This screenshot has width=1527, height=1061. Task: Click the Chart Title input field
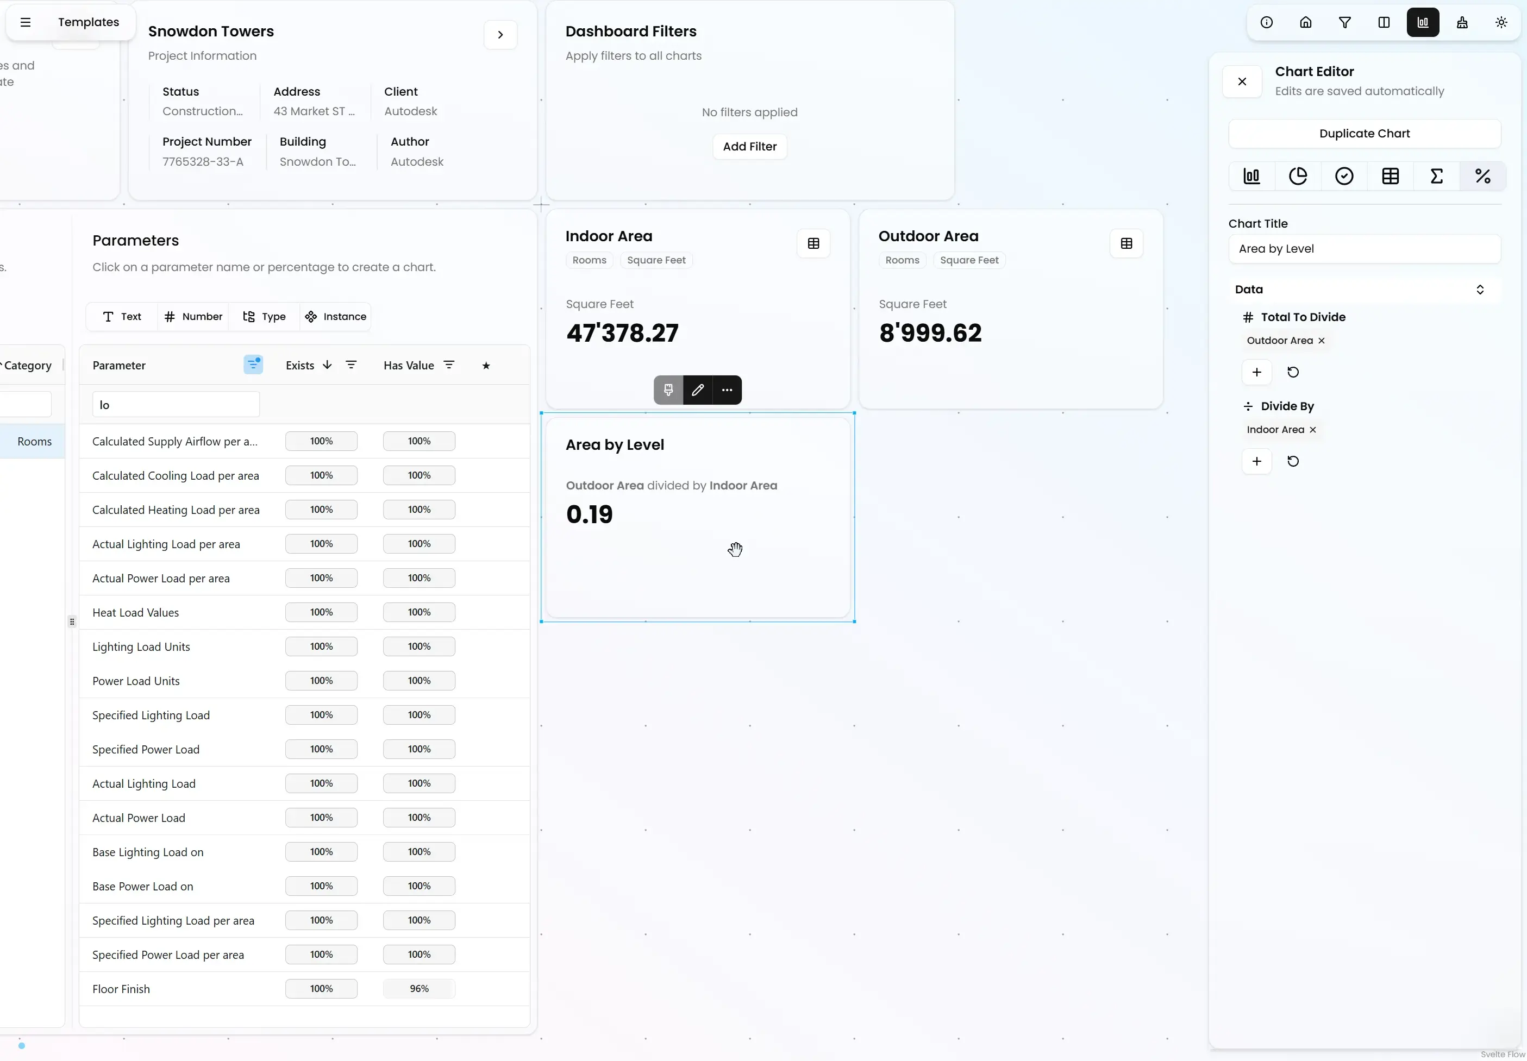click(1364, 249)
